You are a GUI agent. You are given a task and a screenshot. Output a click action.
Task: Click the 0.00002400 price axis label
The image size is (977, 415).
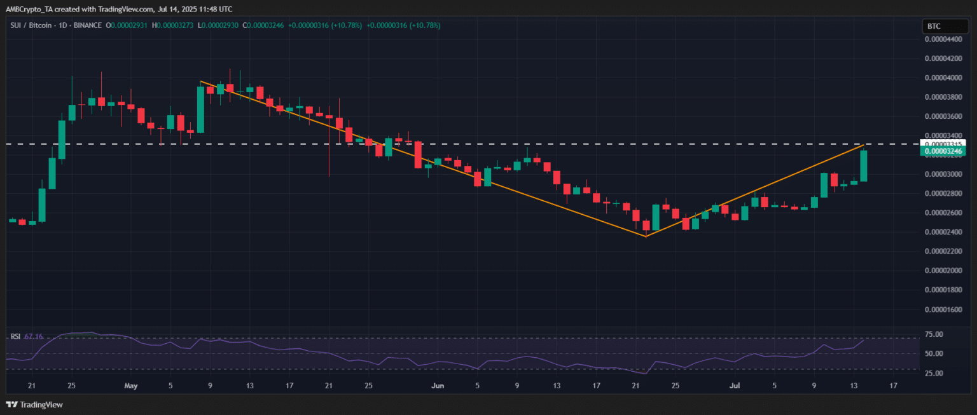[x=944, y=232]
